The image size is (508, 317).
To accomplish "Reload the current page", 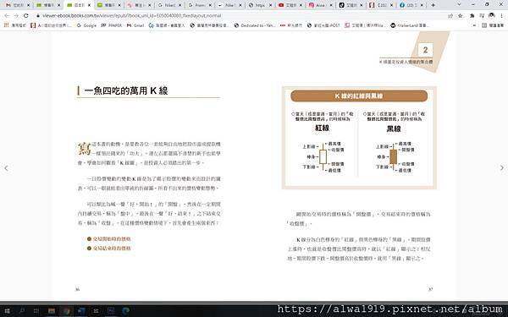I will point(26,15).
